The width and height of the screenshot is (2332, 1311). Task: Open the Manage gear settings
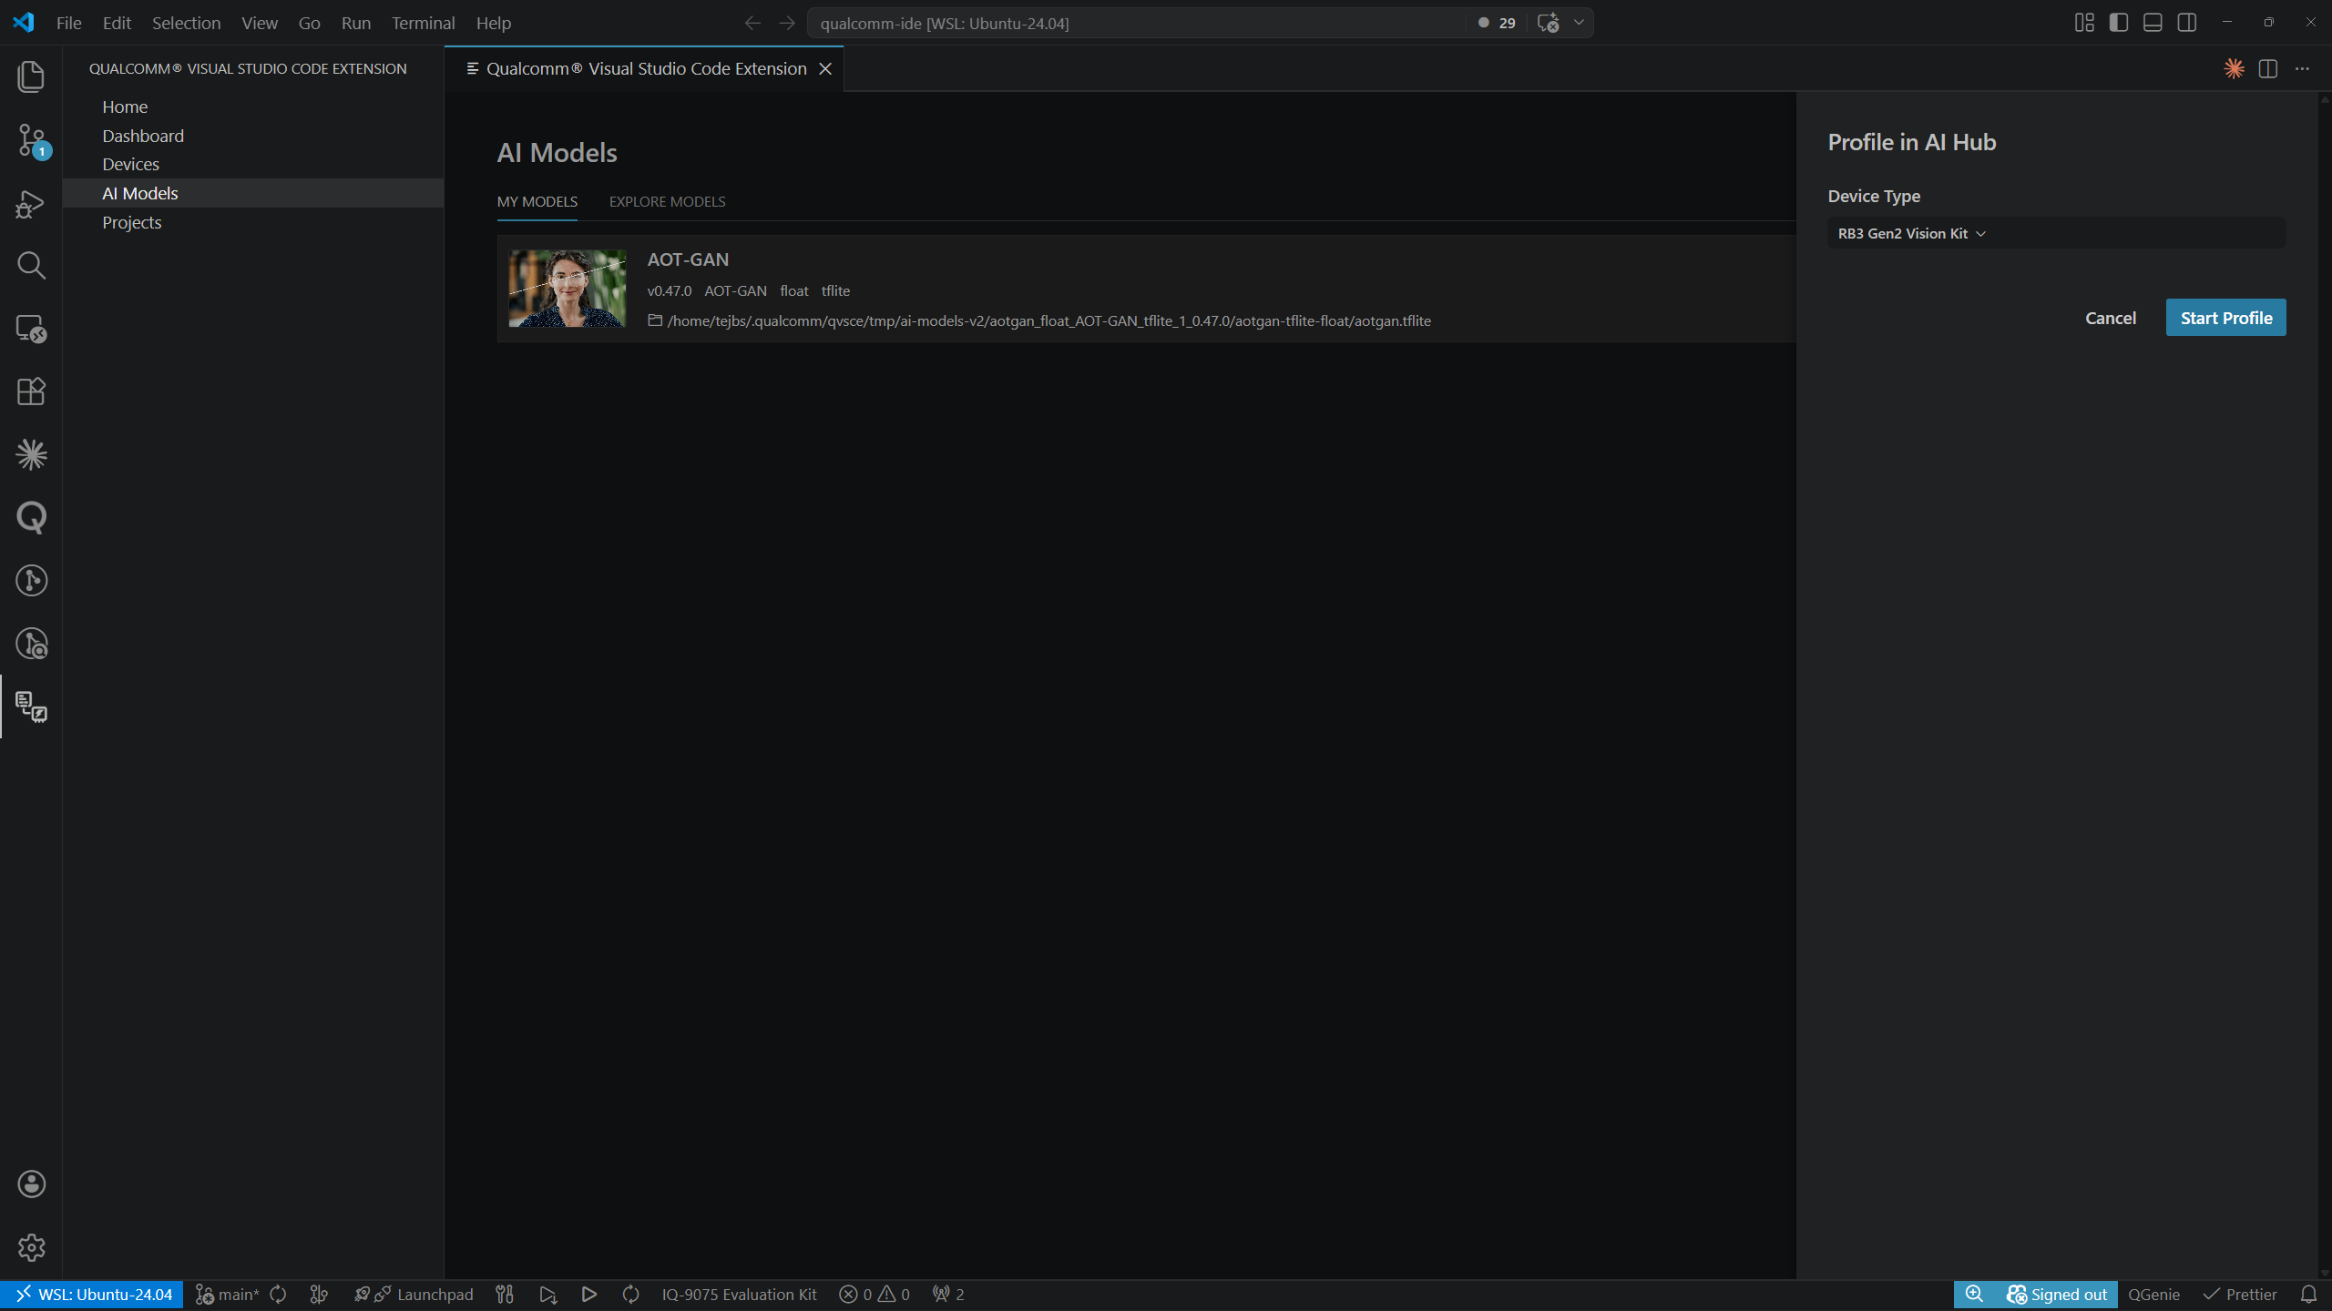(31, 1247)
